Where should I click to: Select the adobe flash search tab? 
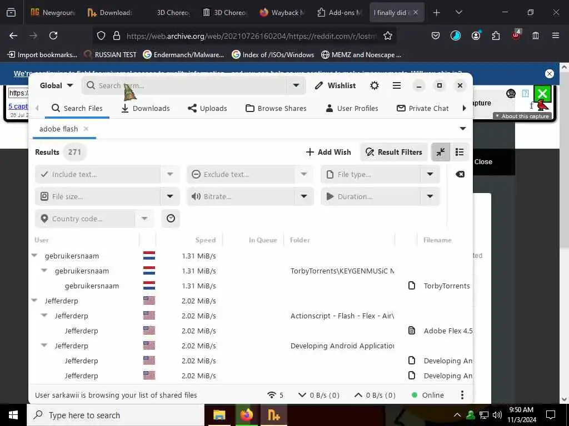(58, 129)
